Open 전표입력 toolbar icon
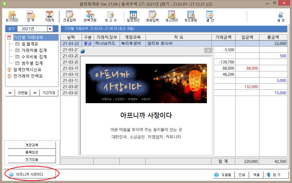Viewport: 292px width, 183px height. pos(70,16)
